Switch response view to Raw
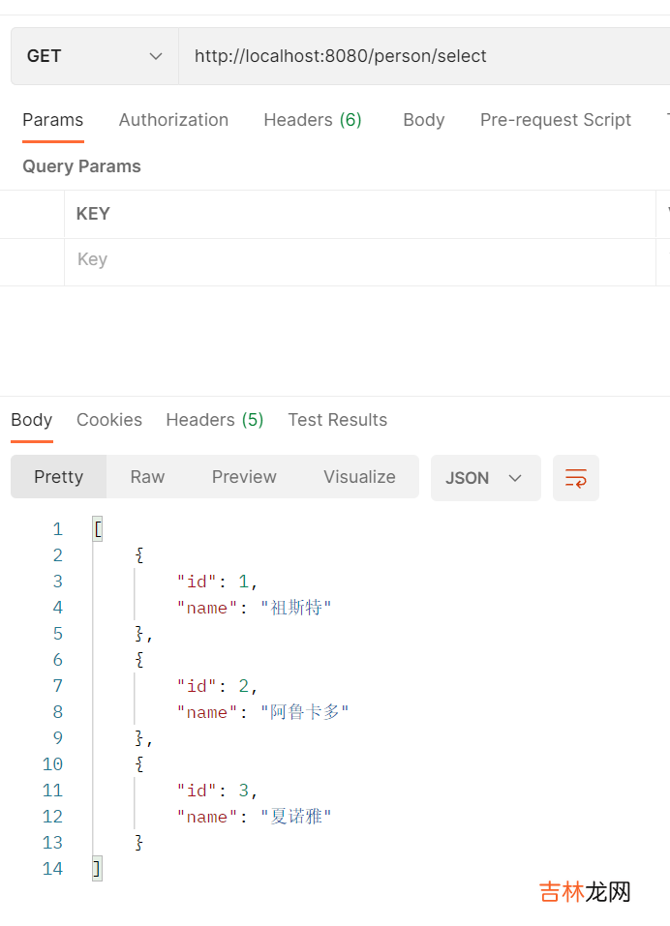 (147, 477)
